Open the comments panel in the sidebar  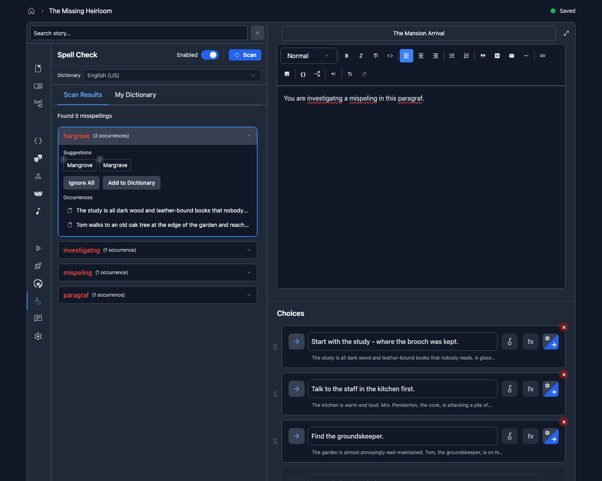(x=38, y=318)
